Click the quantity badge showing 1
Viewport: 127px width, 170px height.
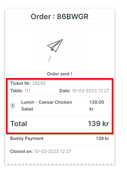(x=13, y=105)
